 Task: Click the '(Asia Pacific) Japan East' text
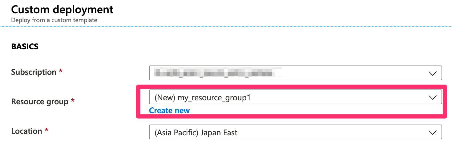point(196,133)
